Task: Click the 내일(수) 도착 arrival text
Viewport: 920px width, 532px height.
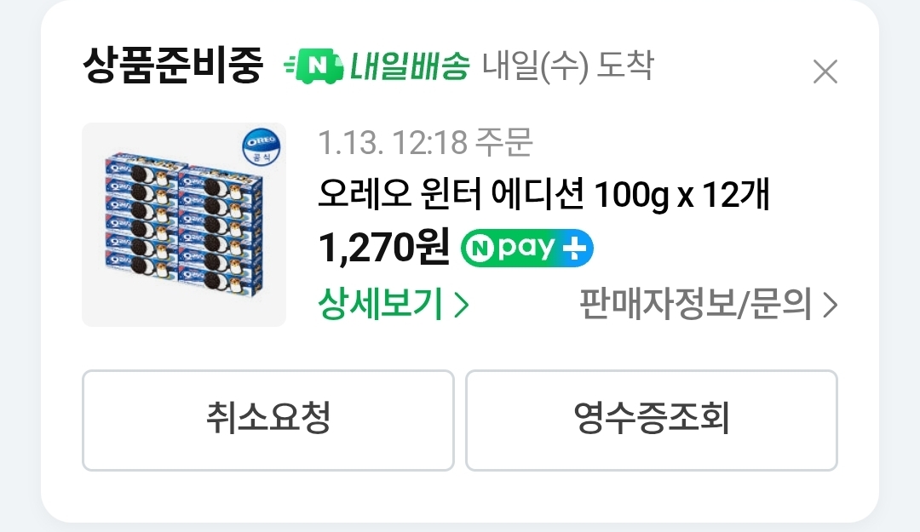Action: click(x=567, y=65)
